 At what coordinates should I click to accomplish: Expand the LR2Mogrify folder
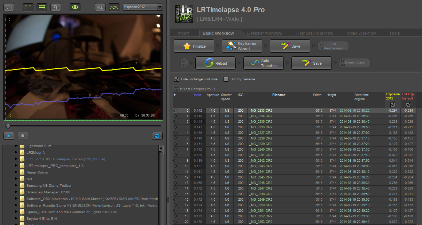[x=16, y=152]
